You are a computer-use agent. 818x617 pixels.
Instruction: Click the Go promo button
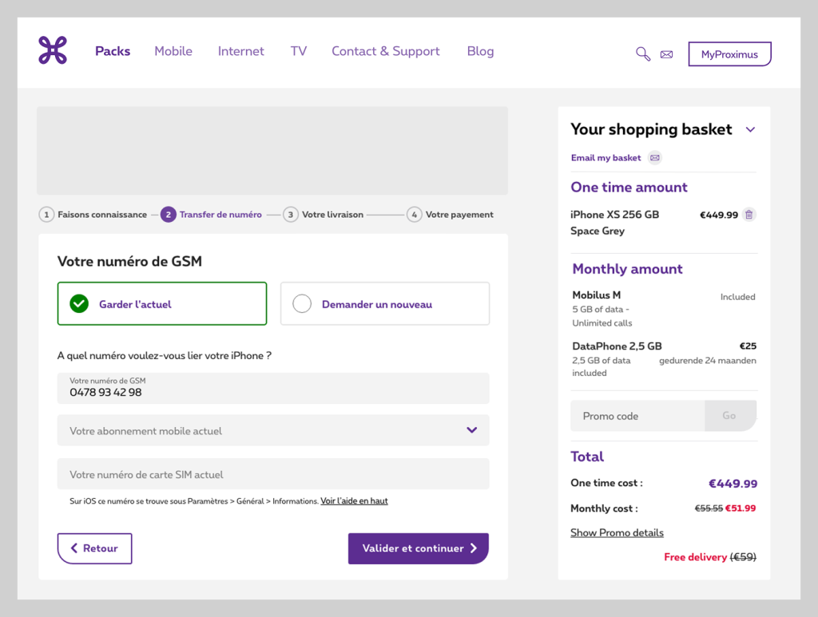click(x=730, y=415)
